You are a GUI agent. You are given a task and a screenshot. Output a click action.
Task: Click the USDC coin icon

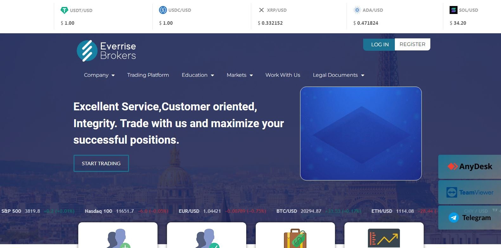pyautogui.click(x=163, y=10)
